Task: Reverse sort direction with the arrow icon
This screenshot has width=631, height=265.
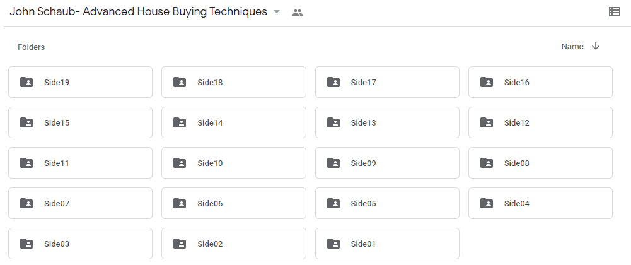Action: pos(596,46)
